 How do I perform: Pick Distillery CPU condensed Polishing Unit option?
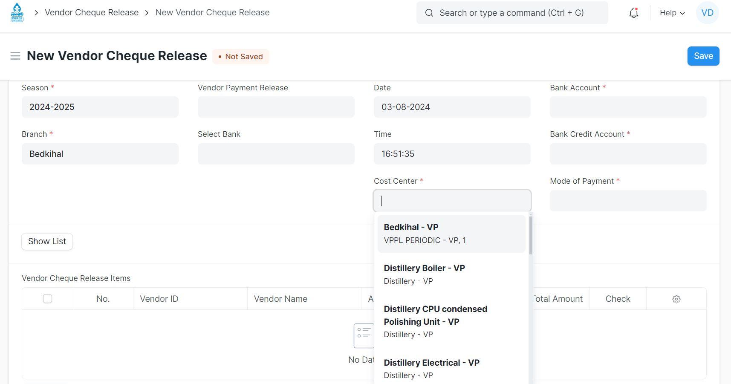(x=451, y=321)
